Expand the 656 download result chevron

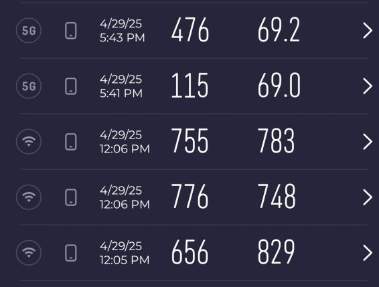(368, 253)
